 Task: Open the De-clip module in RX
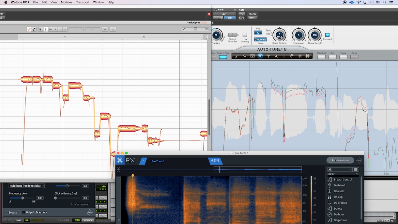[338, 197]
